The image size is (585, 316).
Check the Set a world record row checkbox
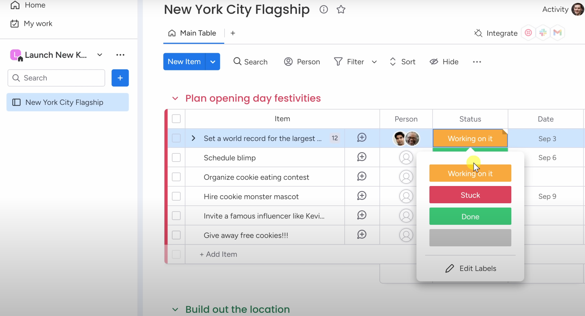(176, 138)
